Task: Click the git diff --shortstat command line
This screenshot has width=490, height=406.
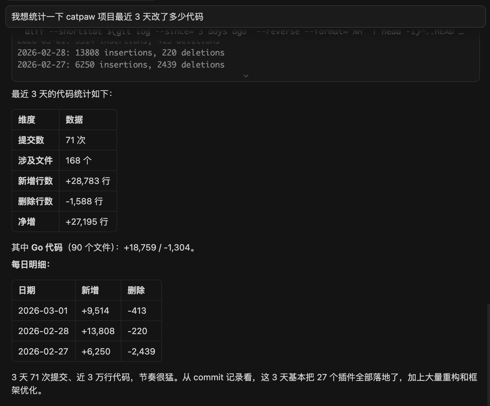Action: tap(244, 32)
